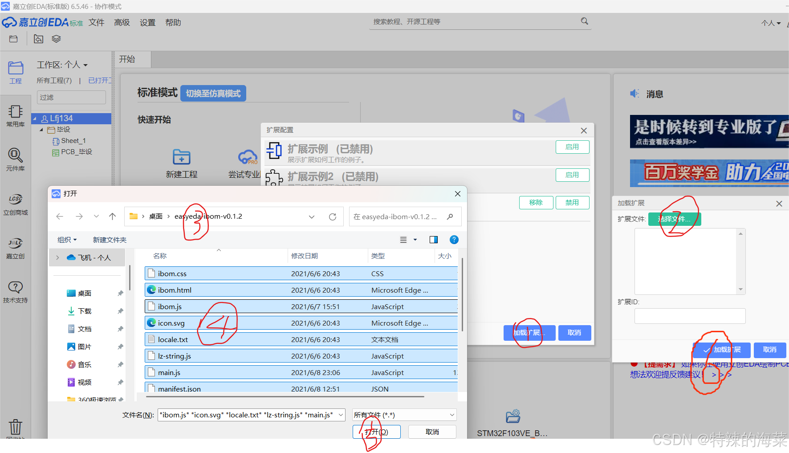Image resolution: width=789 pixels, height=453 pixels.
Task: Sort files by 修改日期 column
Action: point(305,256)
